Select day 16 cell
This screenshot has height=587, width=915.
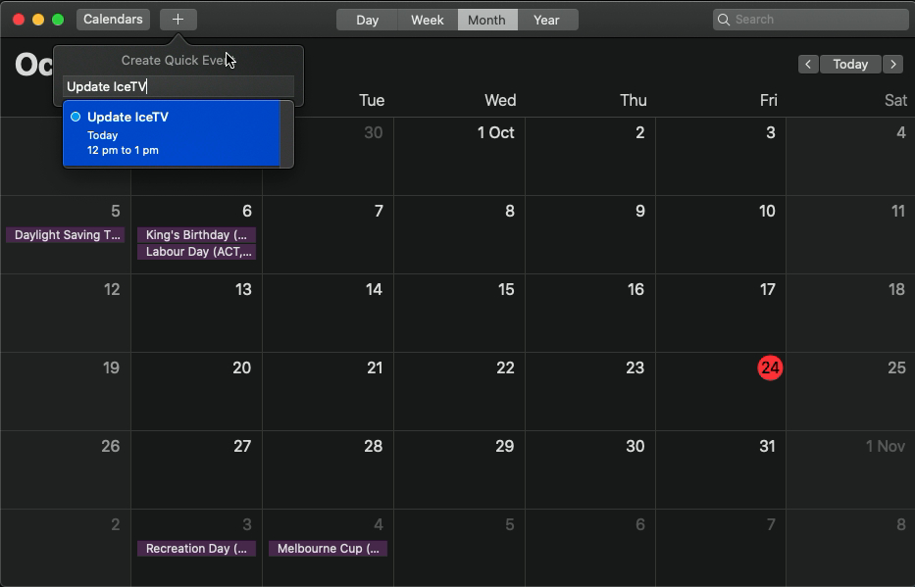tap(590, 313)
